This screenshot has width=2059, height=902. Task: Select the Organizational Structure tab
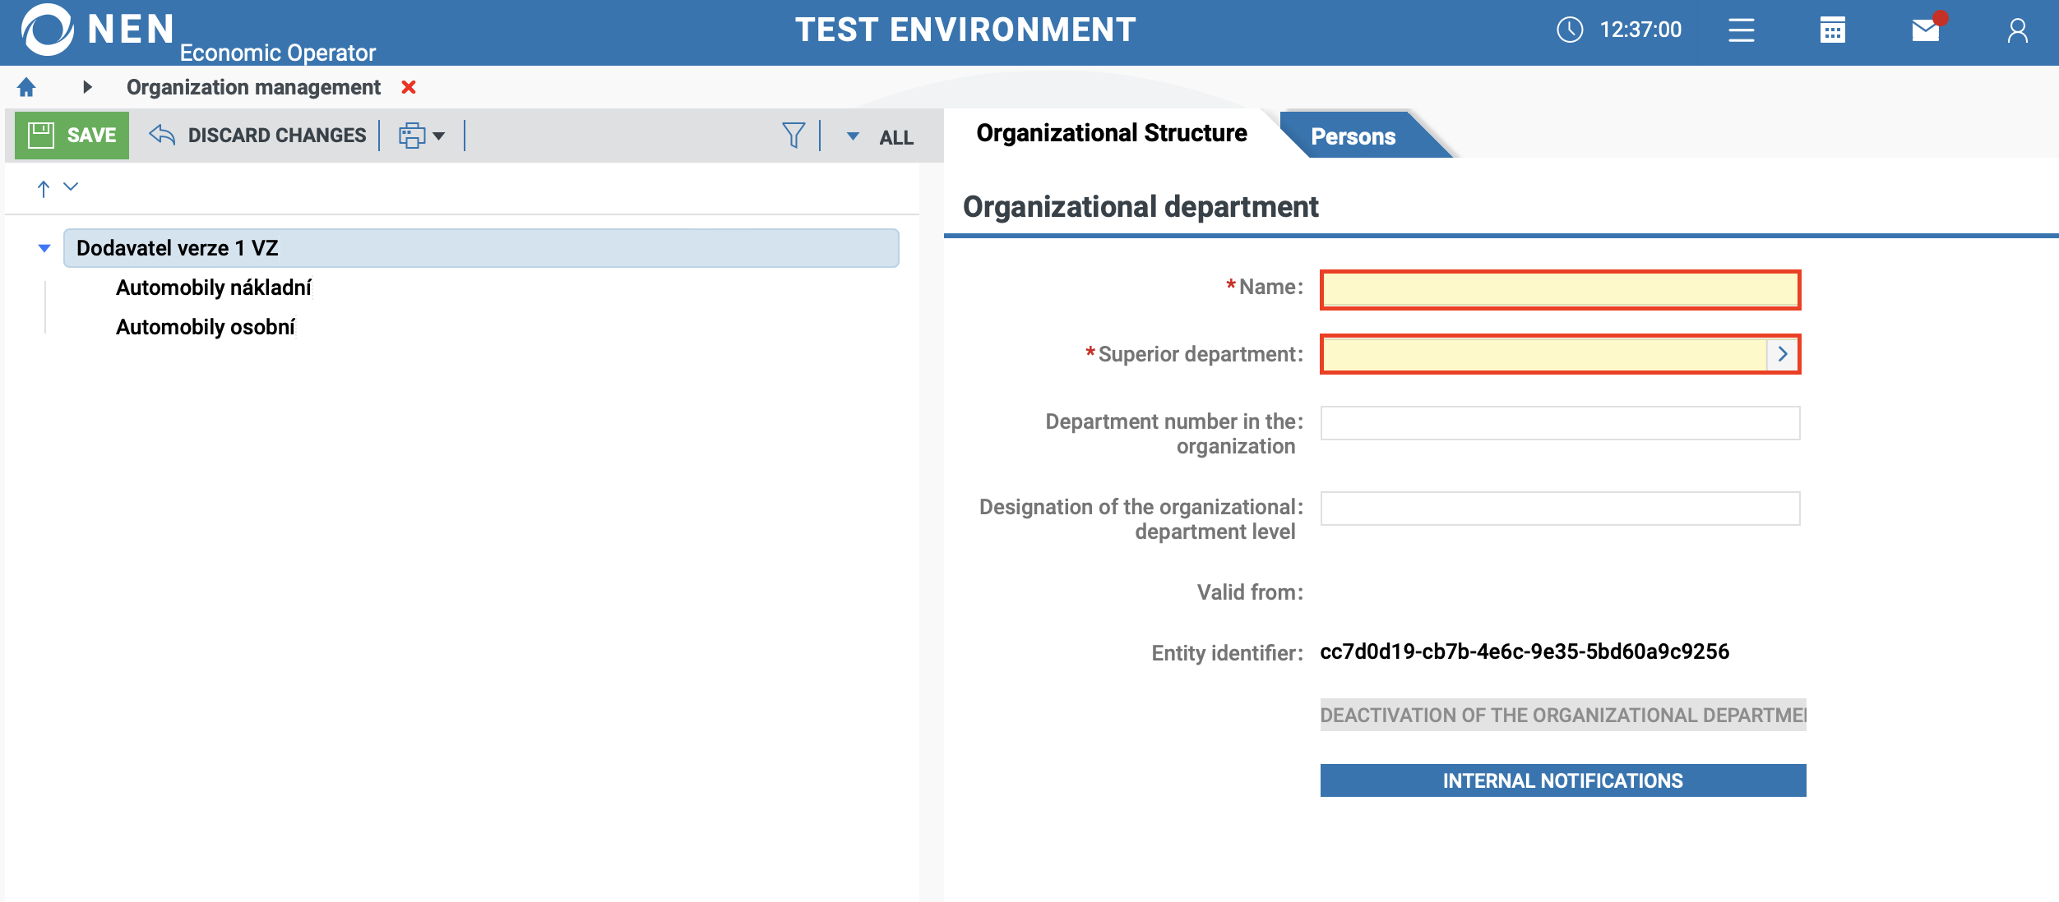point(1111,133)
